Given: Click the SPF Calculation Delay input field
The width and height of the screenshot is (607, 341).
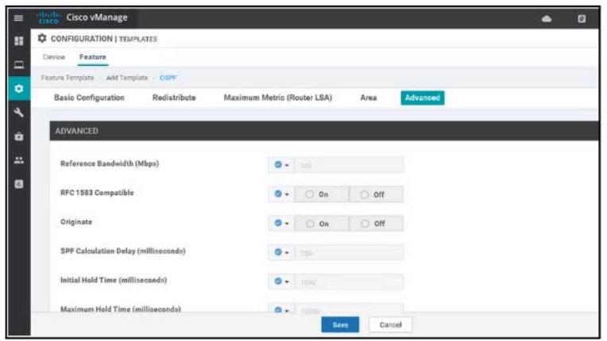Looking at the screenshot, I should 349,252.
